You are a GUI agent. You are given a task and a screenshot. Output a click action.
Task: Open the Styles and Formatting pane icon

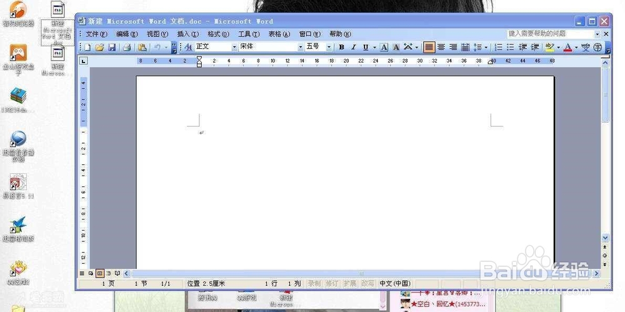point(188,48)
